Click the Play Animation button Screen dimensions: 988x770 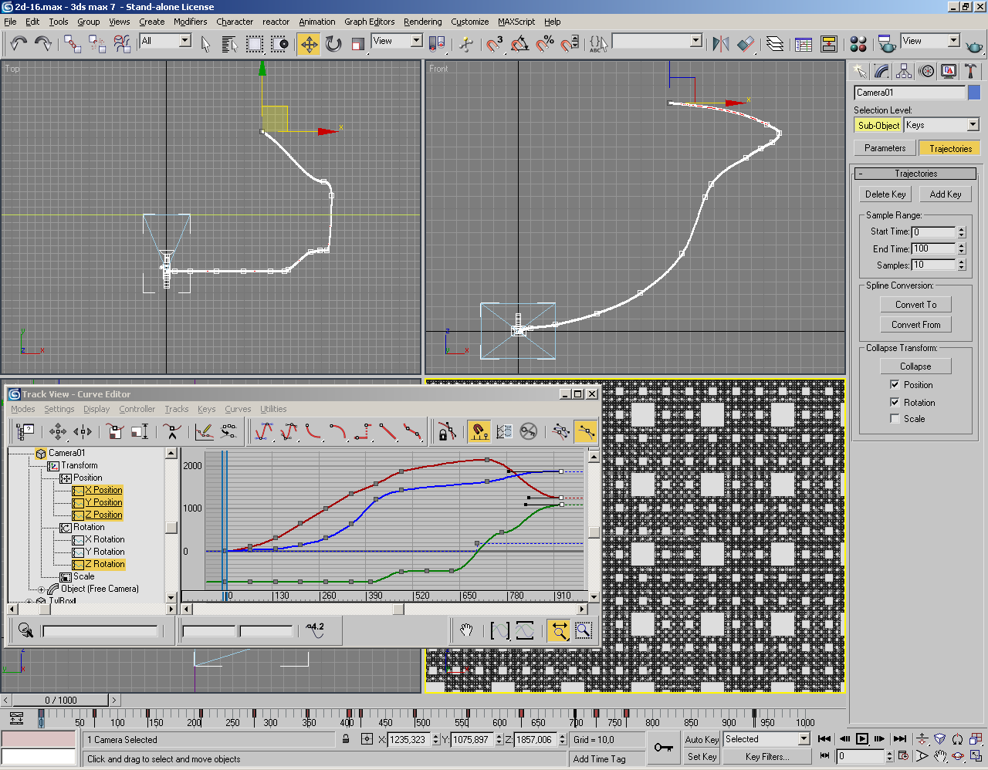click(x=862, y=739)
